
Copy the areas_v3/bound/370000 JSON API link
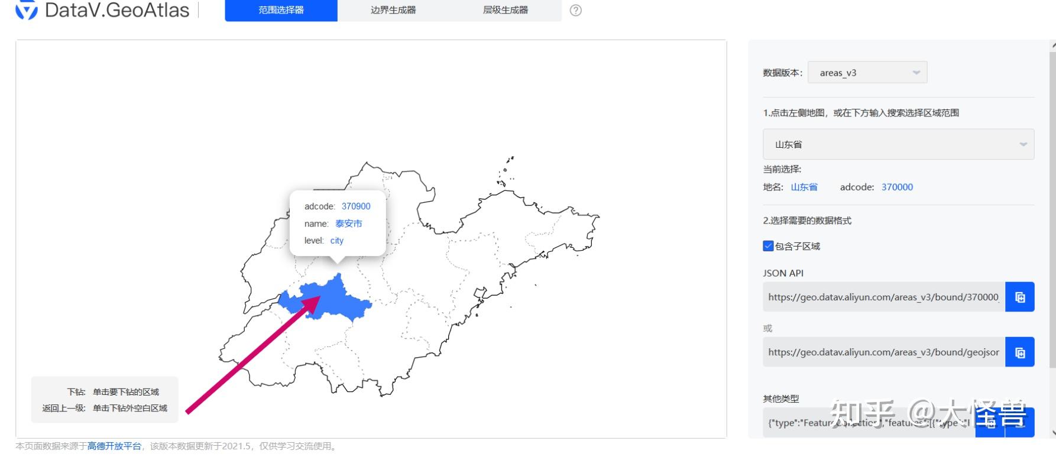(1020, 297)
